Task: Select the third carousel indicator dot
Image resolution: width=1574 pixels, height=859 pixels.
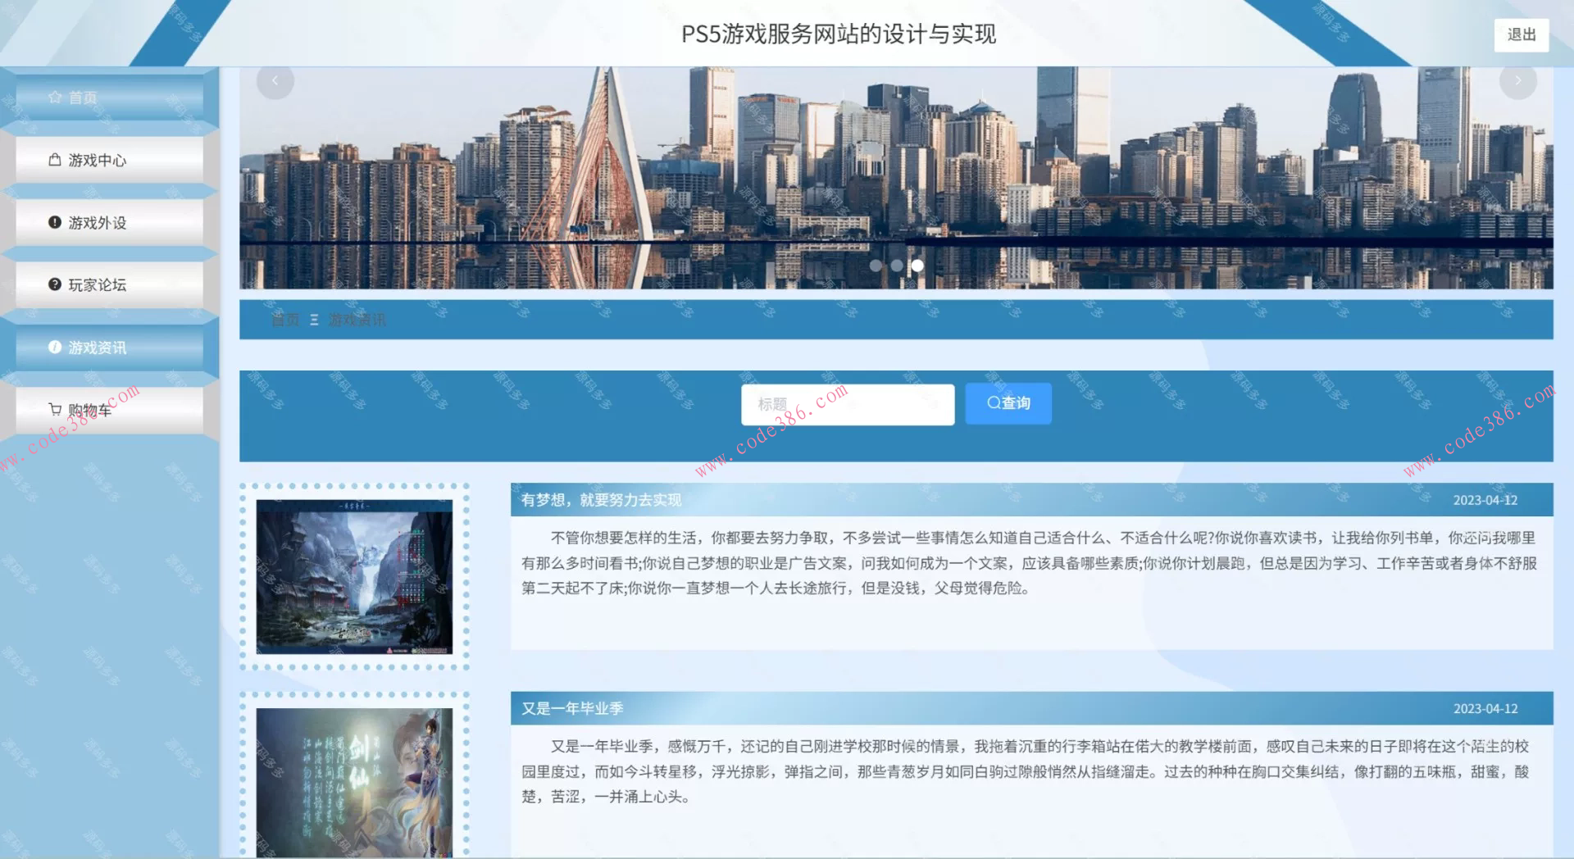Action: (x=917, y=265)
